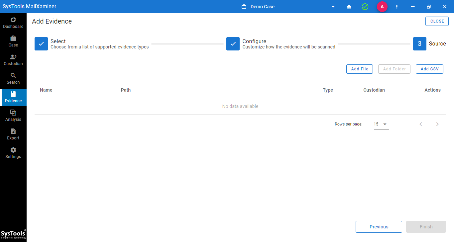Open the Settings gear in sidebar
Screen dimensions: 454x242
pyautogui.click(x=13, y=153)
